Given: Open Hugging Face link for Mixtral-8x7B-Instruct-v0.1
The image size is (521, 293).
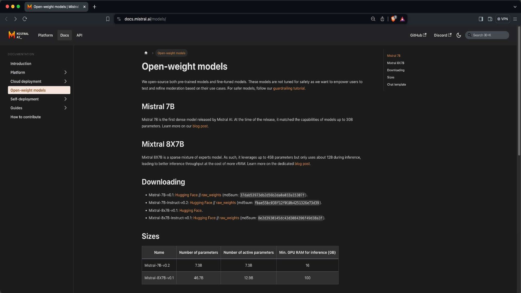Looking at the screenshot, I should pos(204,218).
